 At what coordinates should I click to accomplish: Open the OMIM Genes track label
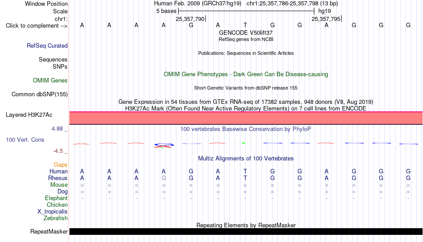pyautogui.click(x=50, y=81)
